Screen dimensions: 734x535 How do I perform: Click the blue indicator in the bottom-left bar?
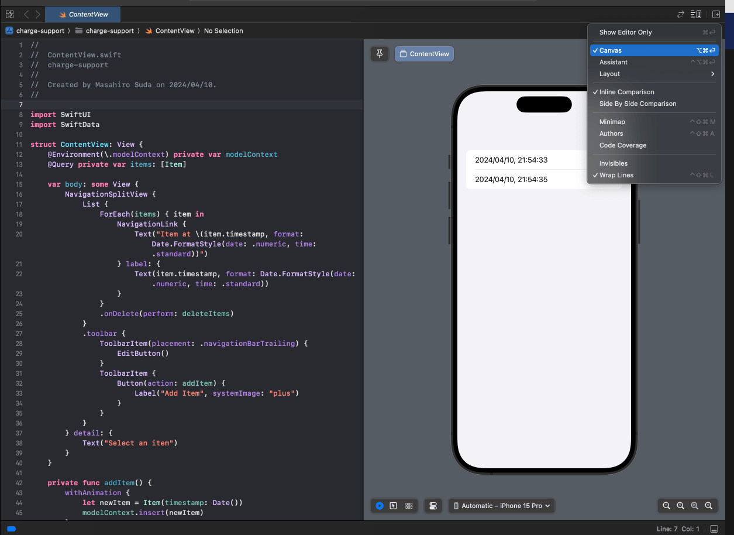click(11, 529)
